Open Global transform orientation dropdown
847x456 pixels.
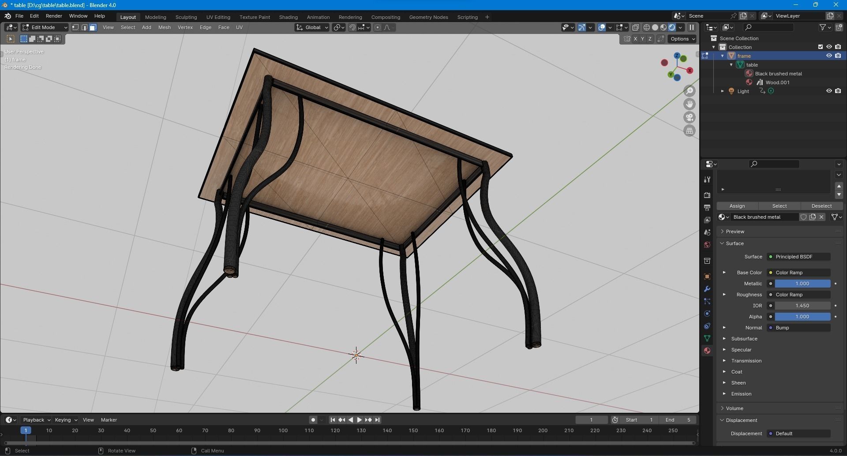[312, 27]
